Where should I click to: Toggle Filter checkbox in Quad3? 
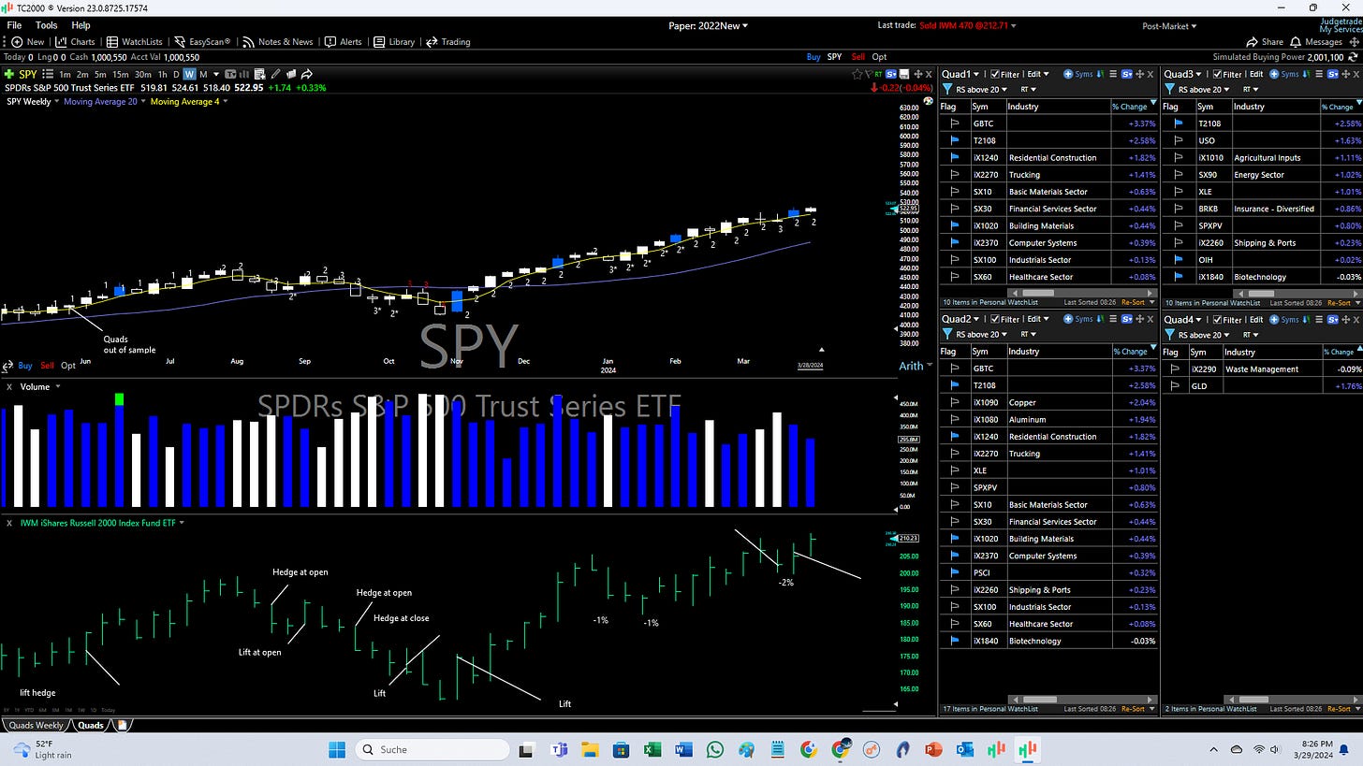[x=1219, y=74]
